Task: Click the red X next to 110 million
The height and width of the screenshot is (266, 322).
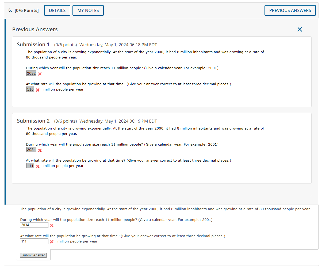Action: [37, 90]
